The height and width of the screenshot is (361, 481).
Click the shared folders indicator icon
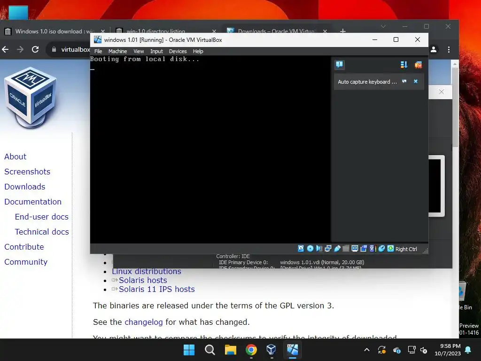pyautogui.click(x=346, y=249)
